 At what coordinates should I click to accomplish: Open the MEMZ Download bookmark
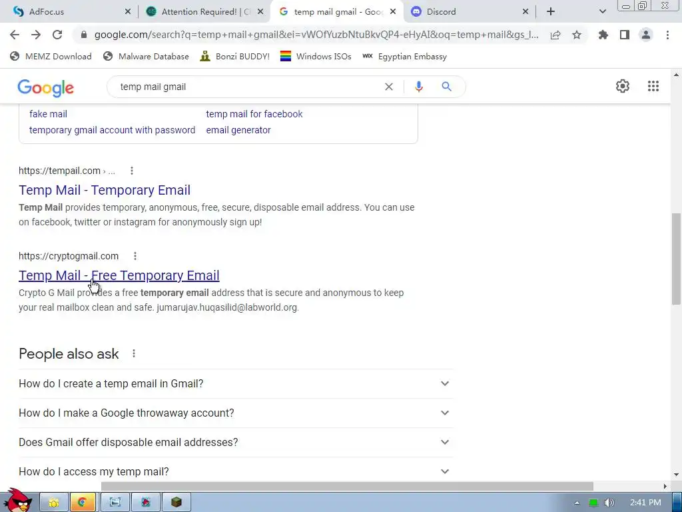tap(51, 57)
